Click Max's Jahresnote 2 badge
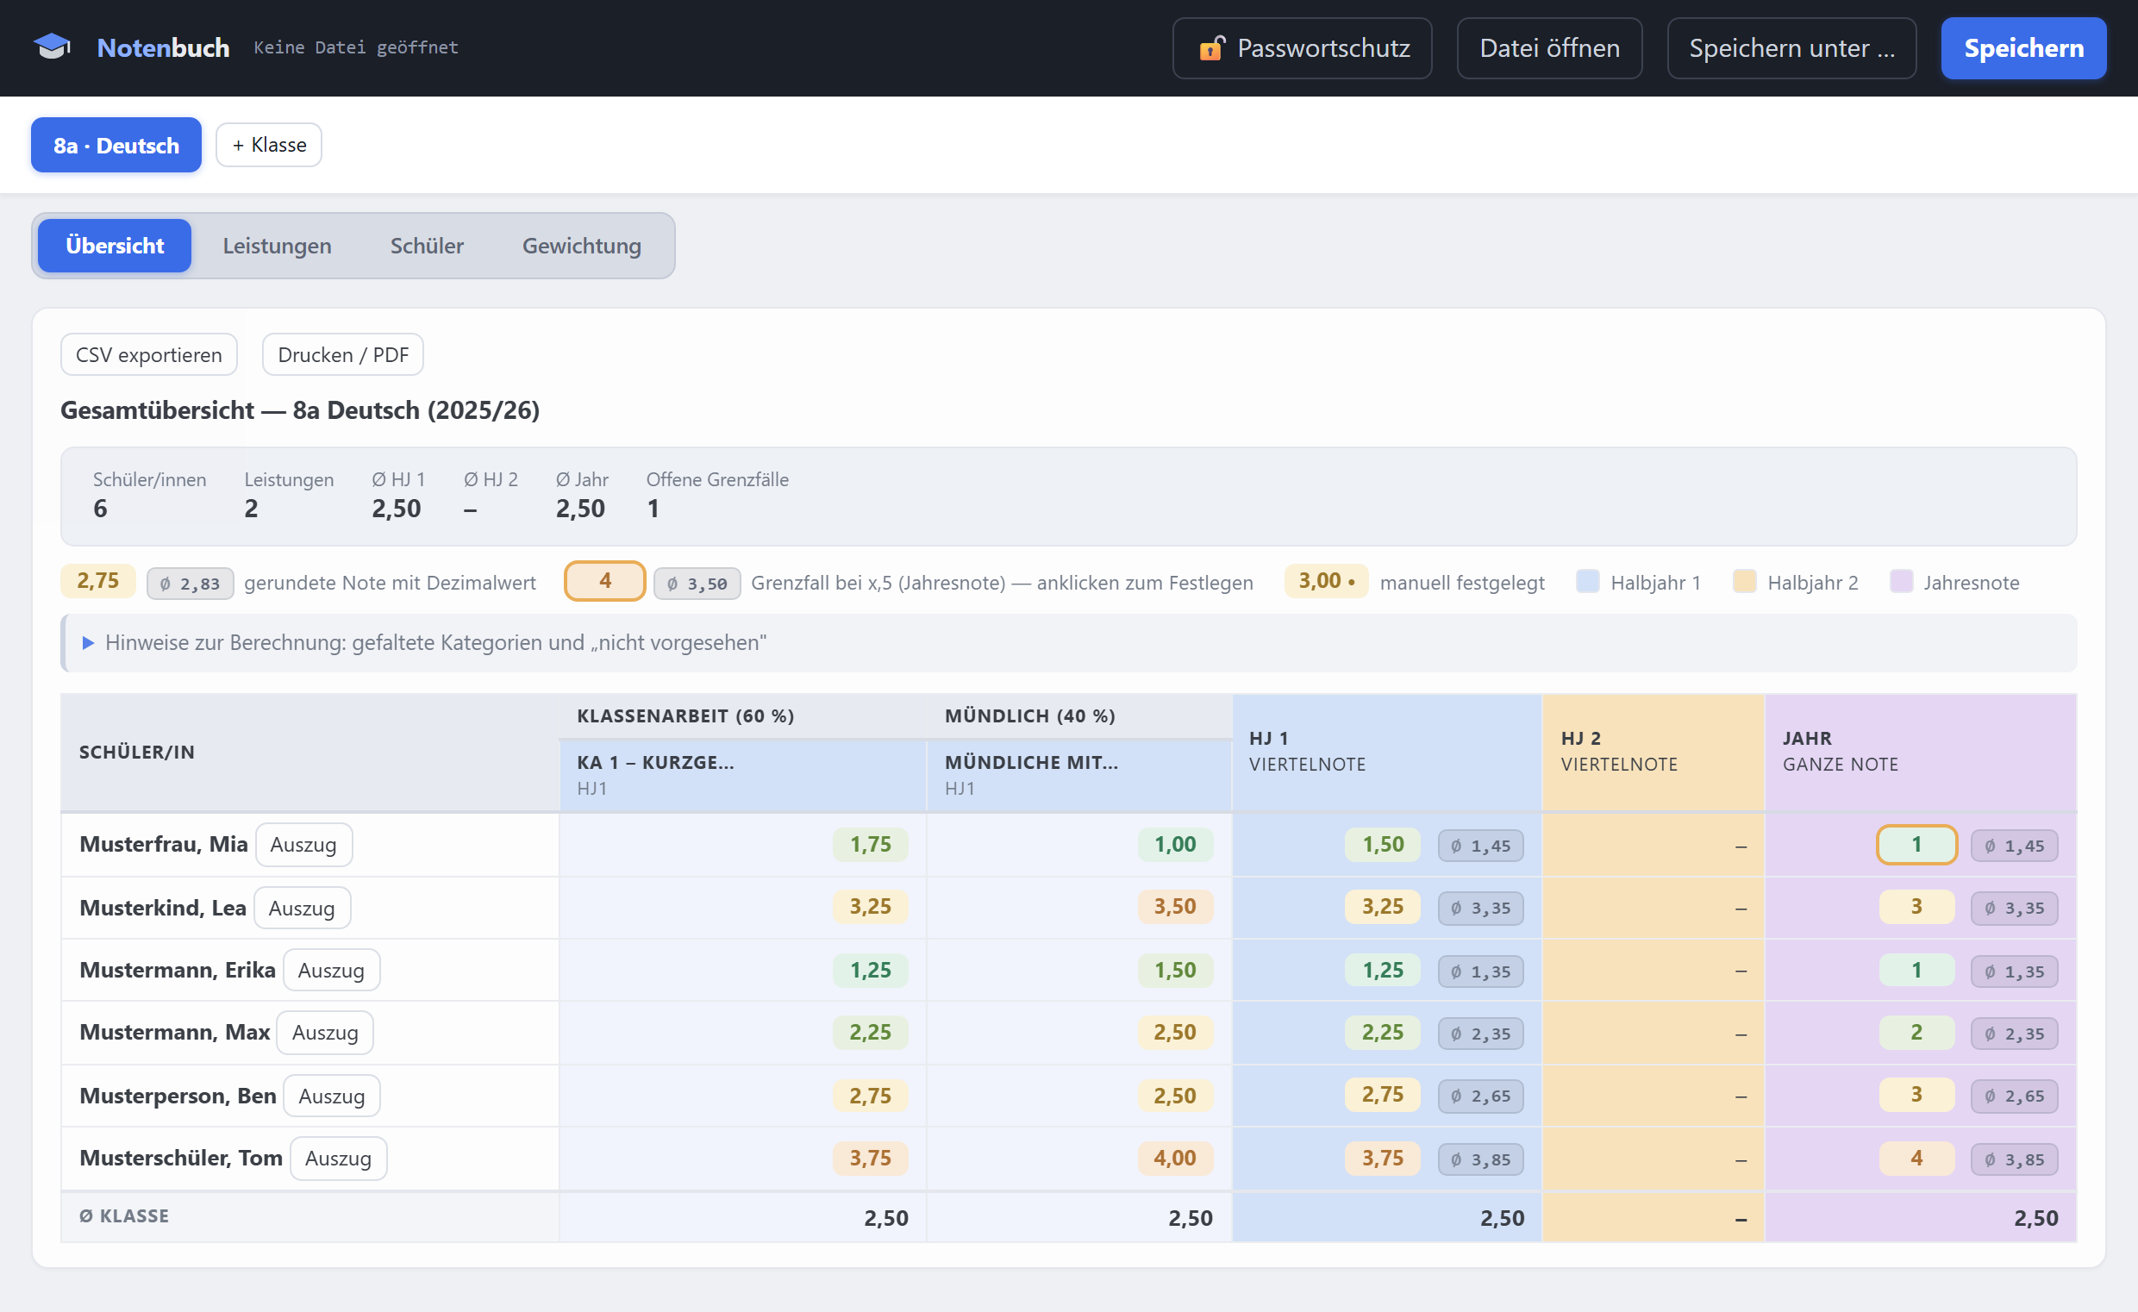 pyautogui.click(x=1916, y=1033)
